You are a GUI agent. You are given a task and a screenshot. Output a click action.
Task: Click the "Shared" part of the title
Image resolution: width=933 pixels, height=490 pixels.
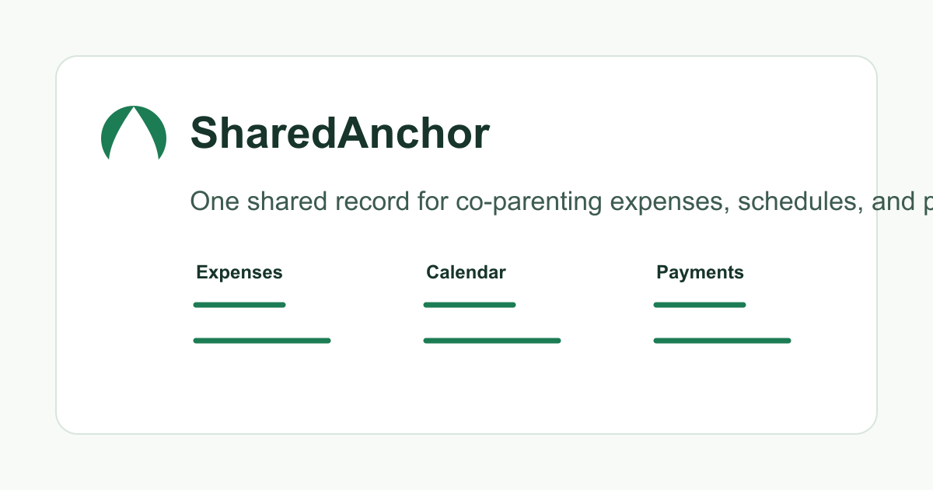pyautogui.click(x=264, y=133)
